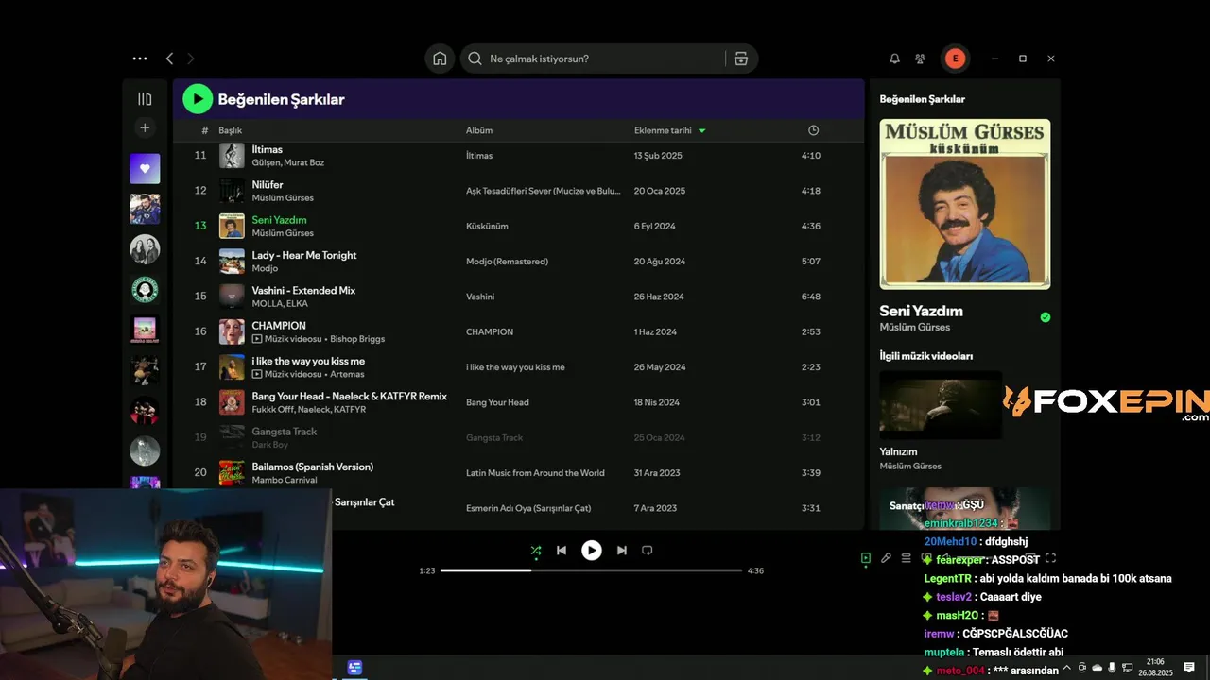Open Modjo (Remastered) album link
Image resolution: width=1210 pixels, height=680 pixels.
pos(507,262)
